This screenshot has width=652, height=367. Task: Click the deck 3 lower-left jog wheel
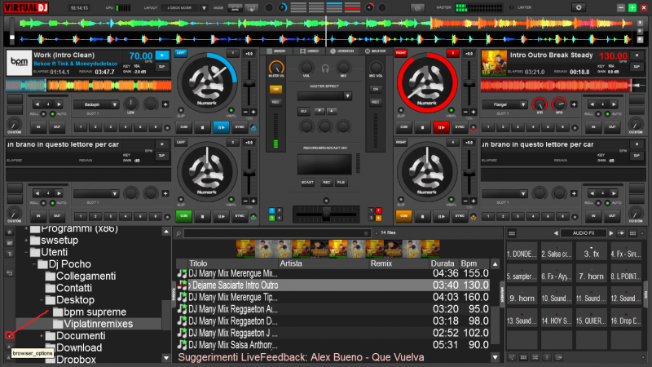click(207, 172)
